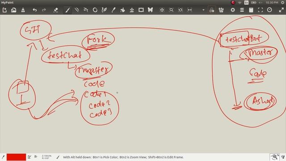This screenshot has height=161, width=286.
Task: Click the MyPaint window title
Action: [8, 3]
